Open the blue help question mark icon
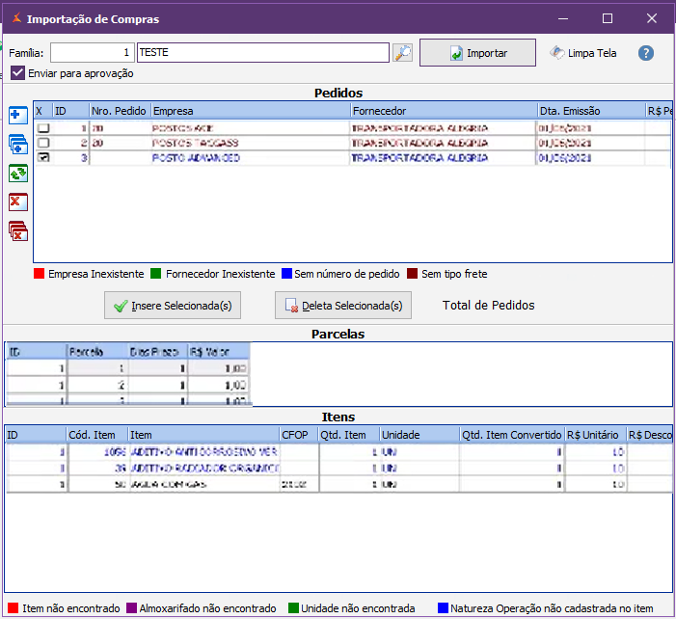The image size is (676, 619). point(646,53)
